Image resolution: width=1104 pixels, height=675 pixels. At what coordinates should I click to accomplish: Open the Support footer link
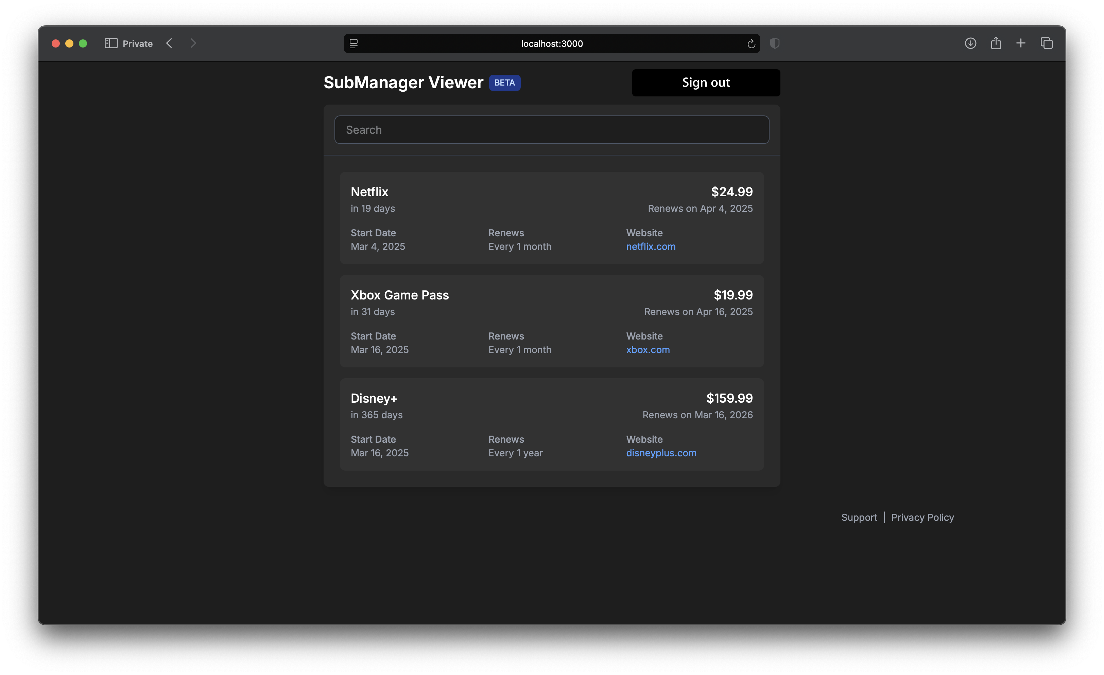click(859, 517)
